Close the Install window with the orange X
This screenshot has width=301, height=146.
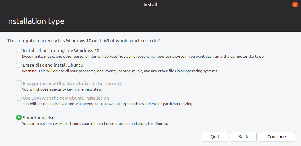click(294, 5)
